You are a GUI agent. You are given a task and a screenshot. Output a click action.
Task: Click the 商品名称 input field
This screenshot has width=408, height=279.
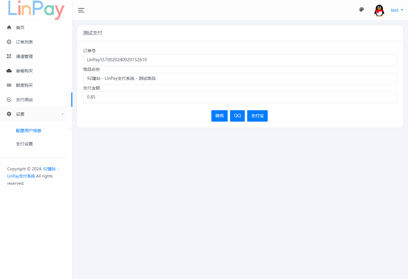240,79
